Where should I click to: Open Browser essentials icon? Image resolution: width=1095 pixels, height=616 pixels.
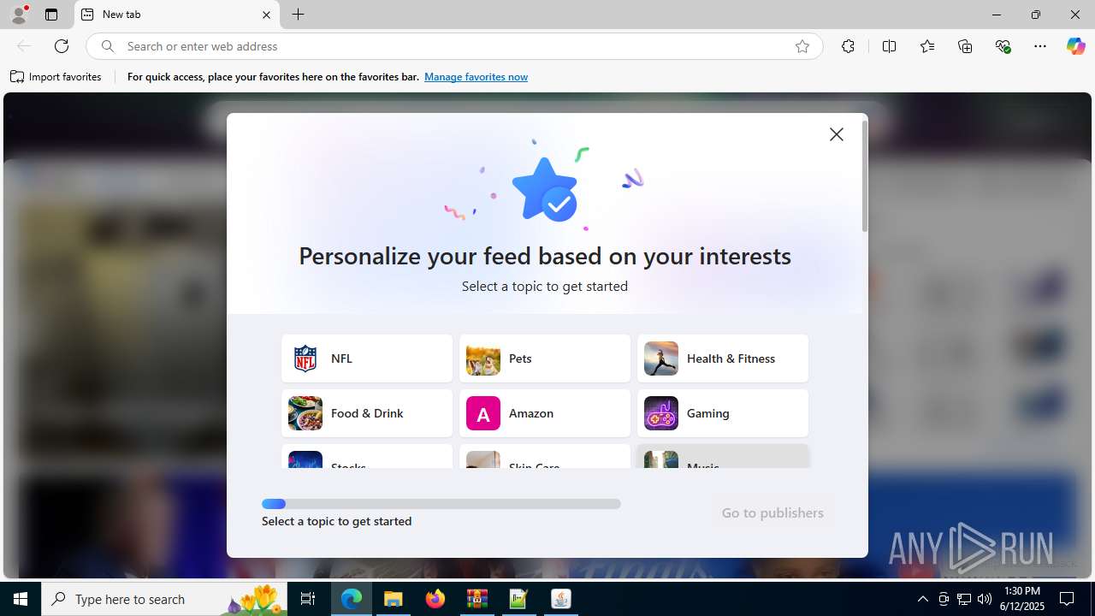click(1003, 46)
